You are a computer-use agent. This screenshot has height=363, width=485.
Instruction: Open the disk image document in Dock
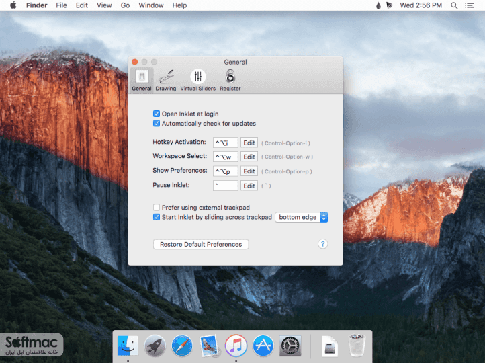(330, 346)
